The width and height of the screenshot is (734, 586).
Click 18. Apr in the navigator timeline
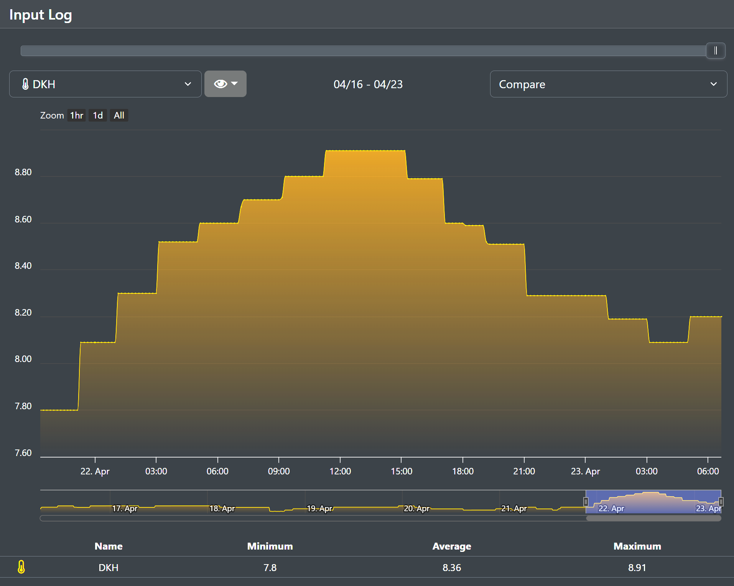pos(222,509)
